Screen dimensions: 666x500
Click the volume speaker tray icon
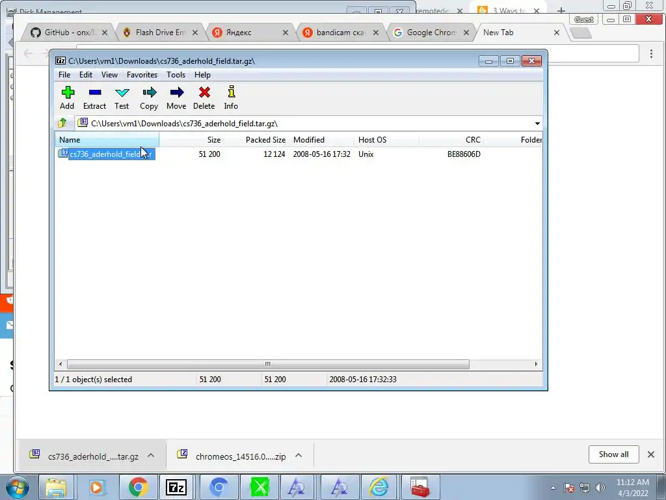pyautogui.click(x=600, y=488)
